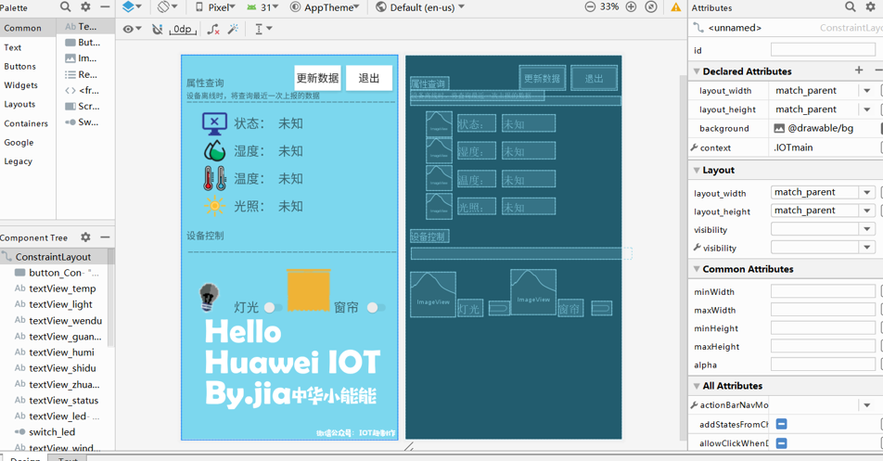Image resolution: width=883 pixels, height=461 pixels.
Task: Open the Palette search icon
Action: coord(65,6)
